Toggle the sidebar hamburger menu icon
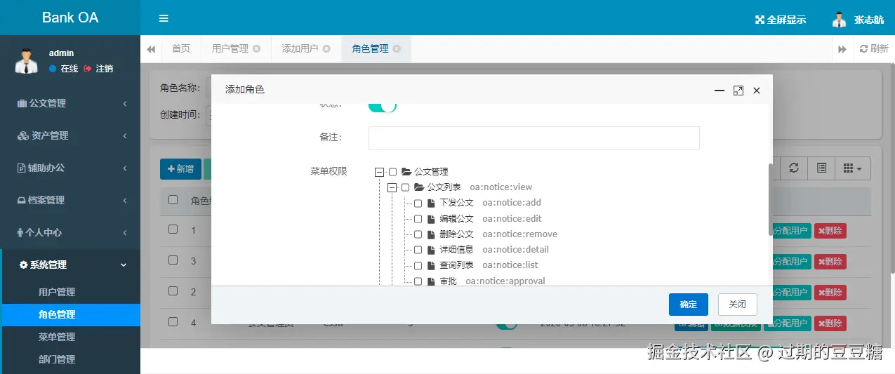Screen dimensions: 895x374 click(x=164, y=18)
